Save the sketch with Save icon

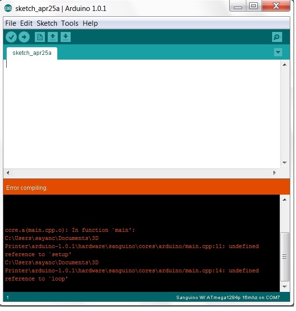coord(66,37)
